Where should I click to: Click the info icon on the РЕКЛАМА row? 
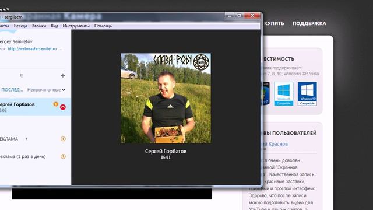63,139
